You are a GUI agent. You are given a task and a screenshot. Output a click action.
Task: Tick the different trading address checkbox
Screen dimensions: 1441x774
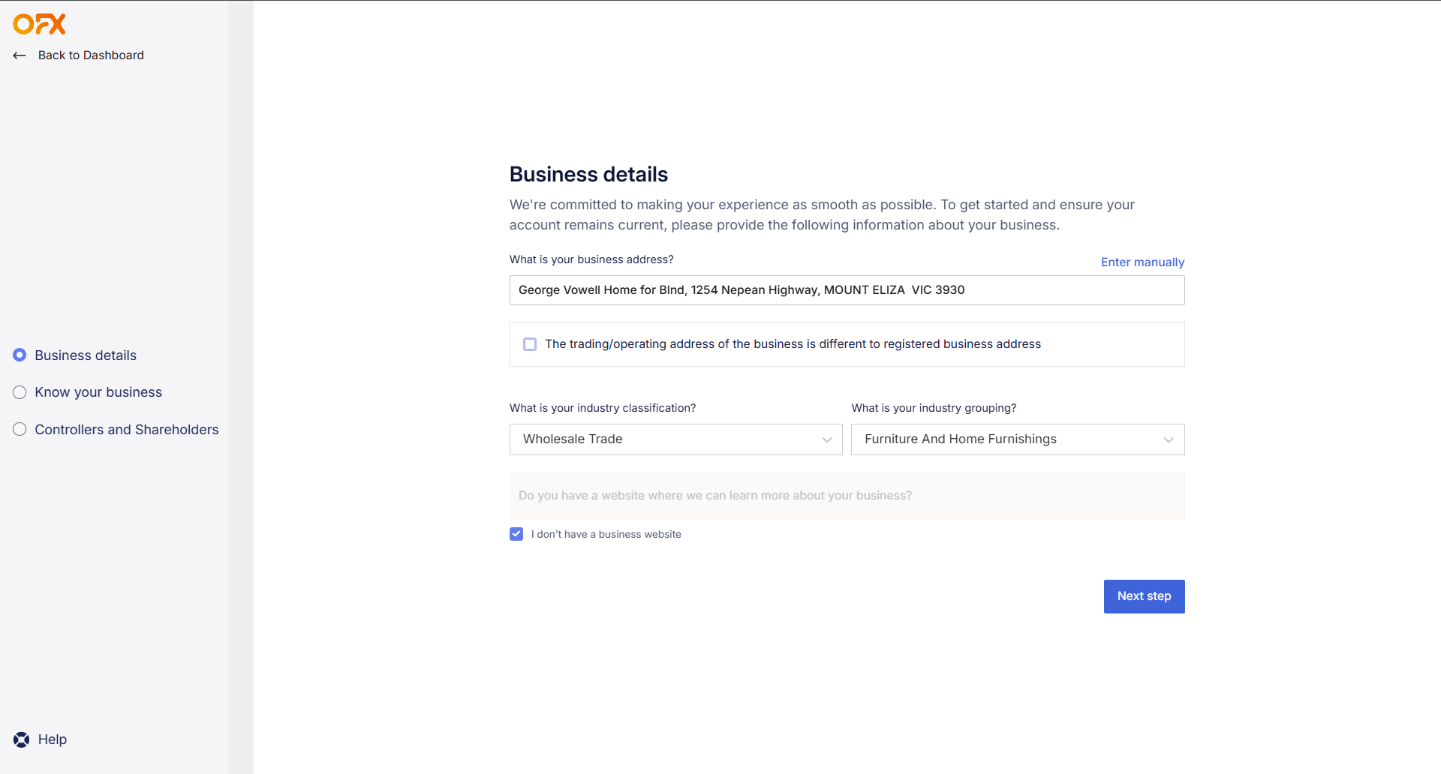530,344
